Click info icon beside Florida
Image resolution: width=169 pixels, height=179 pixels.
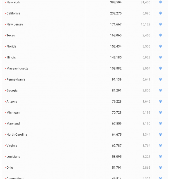tap(160, 46)
